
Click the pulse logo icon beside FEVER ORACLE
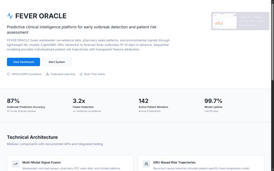click(x=10, y=16)
